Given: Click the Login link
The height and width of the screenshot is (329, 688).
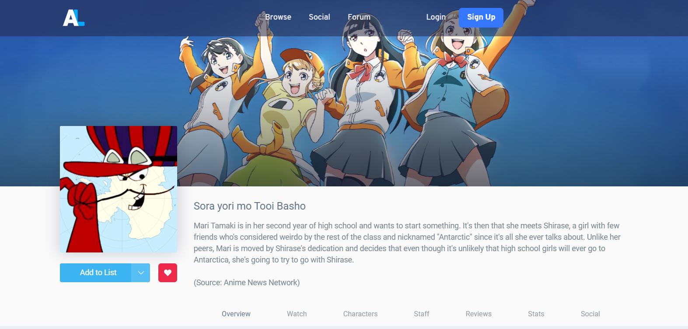Looking at the screenshot, I should pyautogui.click(x=436, y=17).
